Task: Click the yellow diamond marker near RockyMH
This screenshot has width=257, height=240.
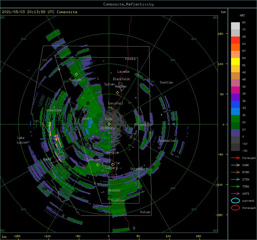Action: point(76,74)
